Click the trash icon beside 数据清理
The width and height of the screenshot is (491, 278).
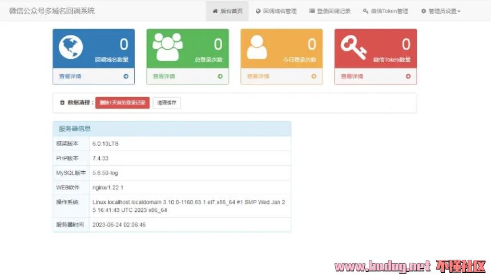point(62,102)
